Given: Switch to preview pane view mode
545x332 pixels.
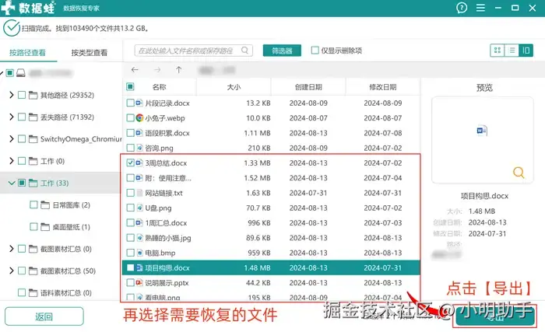Looking at the screenshot, I should click(526, 51).
